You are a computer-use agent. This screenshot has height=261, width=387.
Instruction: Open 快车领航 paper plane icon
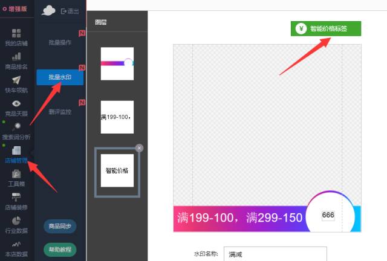[x=16, y=80]
